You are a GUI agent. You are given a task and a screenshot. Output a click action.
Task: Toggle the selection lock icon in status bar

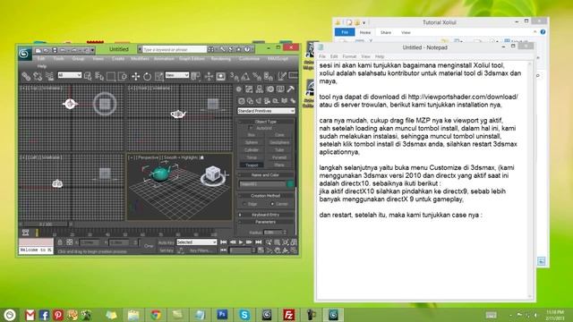(60, 242)
